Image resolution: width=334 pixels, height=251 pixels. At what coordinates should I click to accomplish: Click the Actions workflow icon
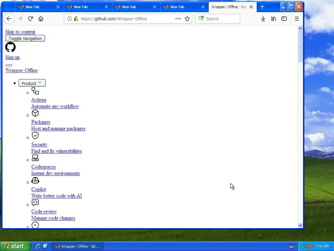pos(35,91)
